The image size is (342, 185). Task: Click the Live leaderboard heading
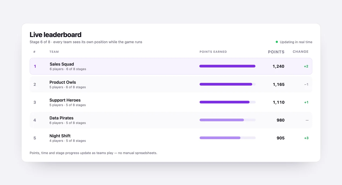coord(56,35)
